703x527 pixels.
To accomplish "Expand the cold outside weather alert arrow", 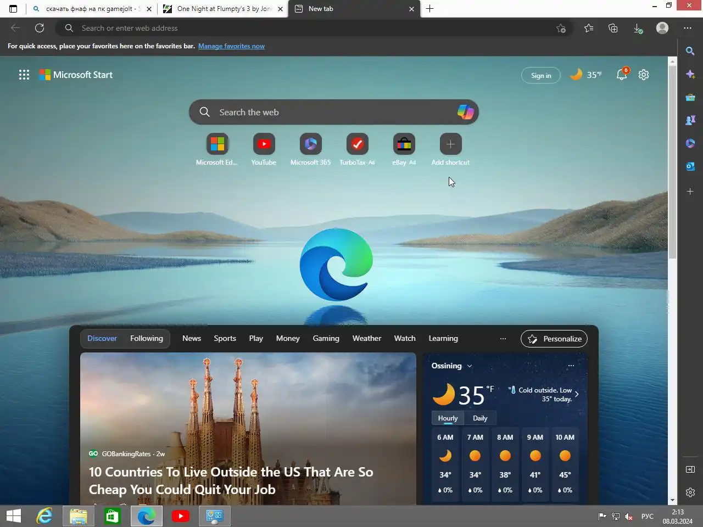I will click(x=577, y=394).
